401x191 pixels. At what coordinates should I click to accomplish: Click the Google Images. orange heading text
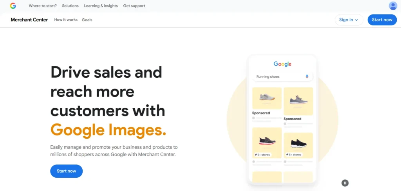point(108,130)
